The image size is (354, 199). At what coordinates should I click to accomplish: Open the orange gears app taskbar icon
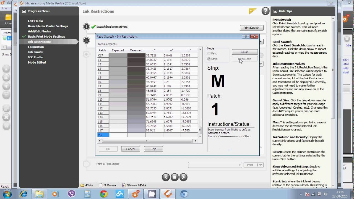click(136, 194)
